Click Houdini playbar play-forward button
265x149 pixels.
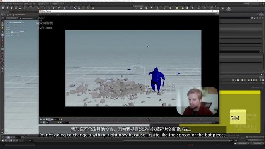pyautogui.click(x=11, y=137)
